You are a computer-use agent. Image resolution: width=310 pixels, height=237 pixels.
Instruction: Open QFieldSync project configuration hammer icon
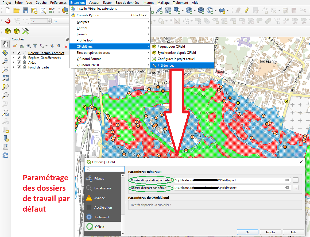pyautogui.click(x=25, y=31)
